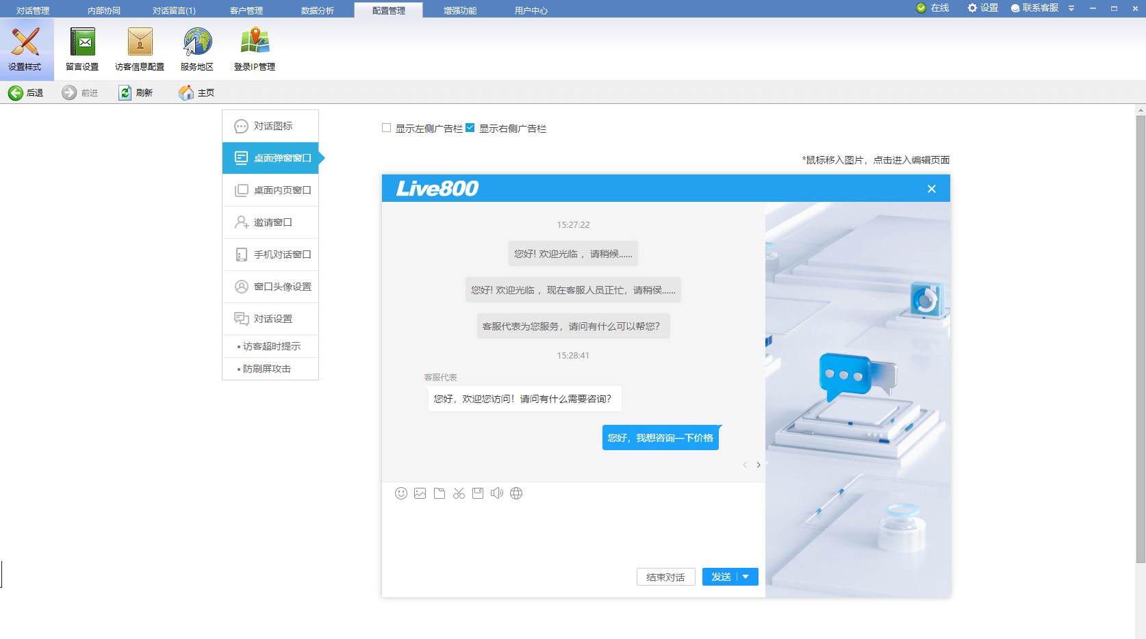Open the title bar dropdown menu arrow
This screenshot has height=639, width=1146.
point(1071,8)
